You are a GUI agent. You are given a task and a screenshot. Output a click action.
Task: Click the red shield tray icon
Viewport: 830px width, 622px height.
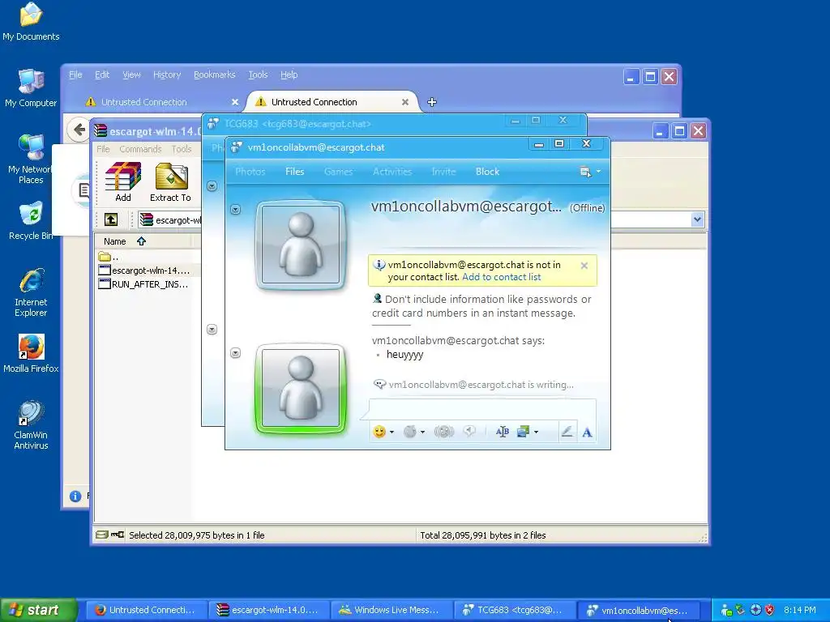point(769,610)
